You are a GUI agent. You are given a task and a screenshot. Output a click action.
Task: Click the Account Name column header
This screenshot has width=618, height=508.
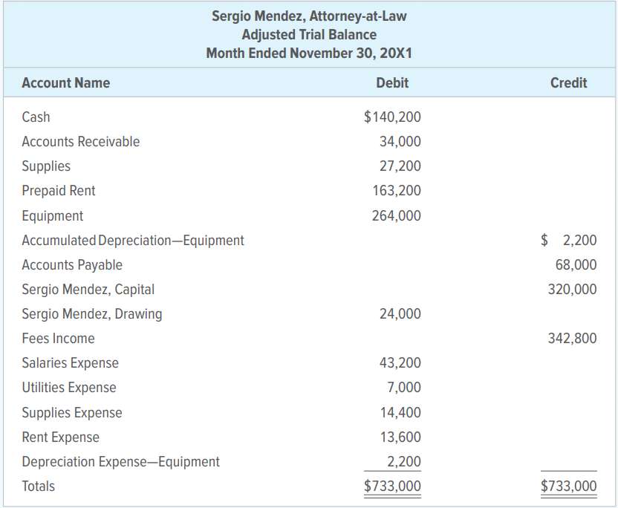pos(66,82)
